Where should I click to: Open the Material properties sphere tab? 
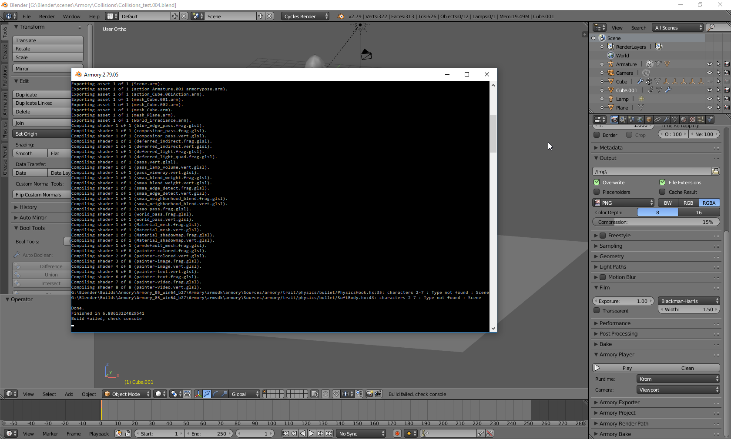[x=684, y=120]
